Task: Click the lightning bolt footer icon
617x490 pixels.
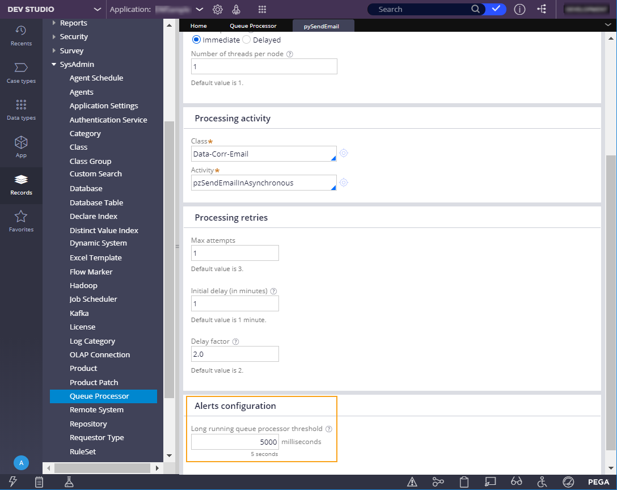Action: 13,481
